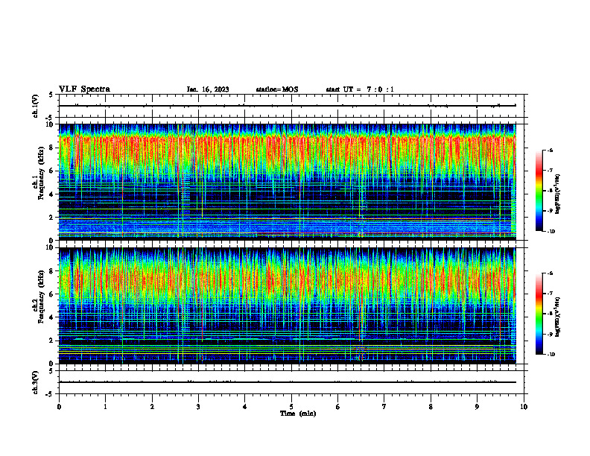Viewport: 590px width, 456px height.
Task: Select the "6" kHz tick on ch.2 axis
Action: pos(52,294)
